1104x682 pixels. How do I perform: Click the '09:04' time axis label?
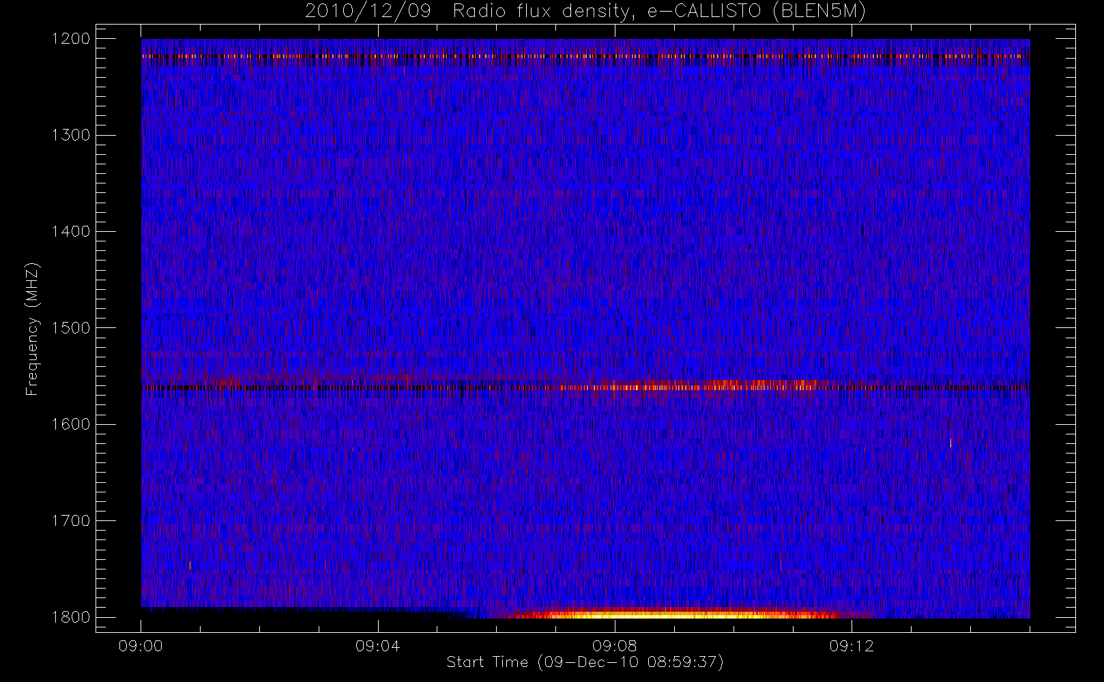tap(377, 646)
